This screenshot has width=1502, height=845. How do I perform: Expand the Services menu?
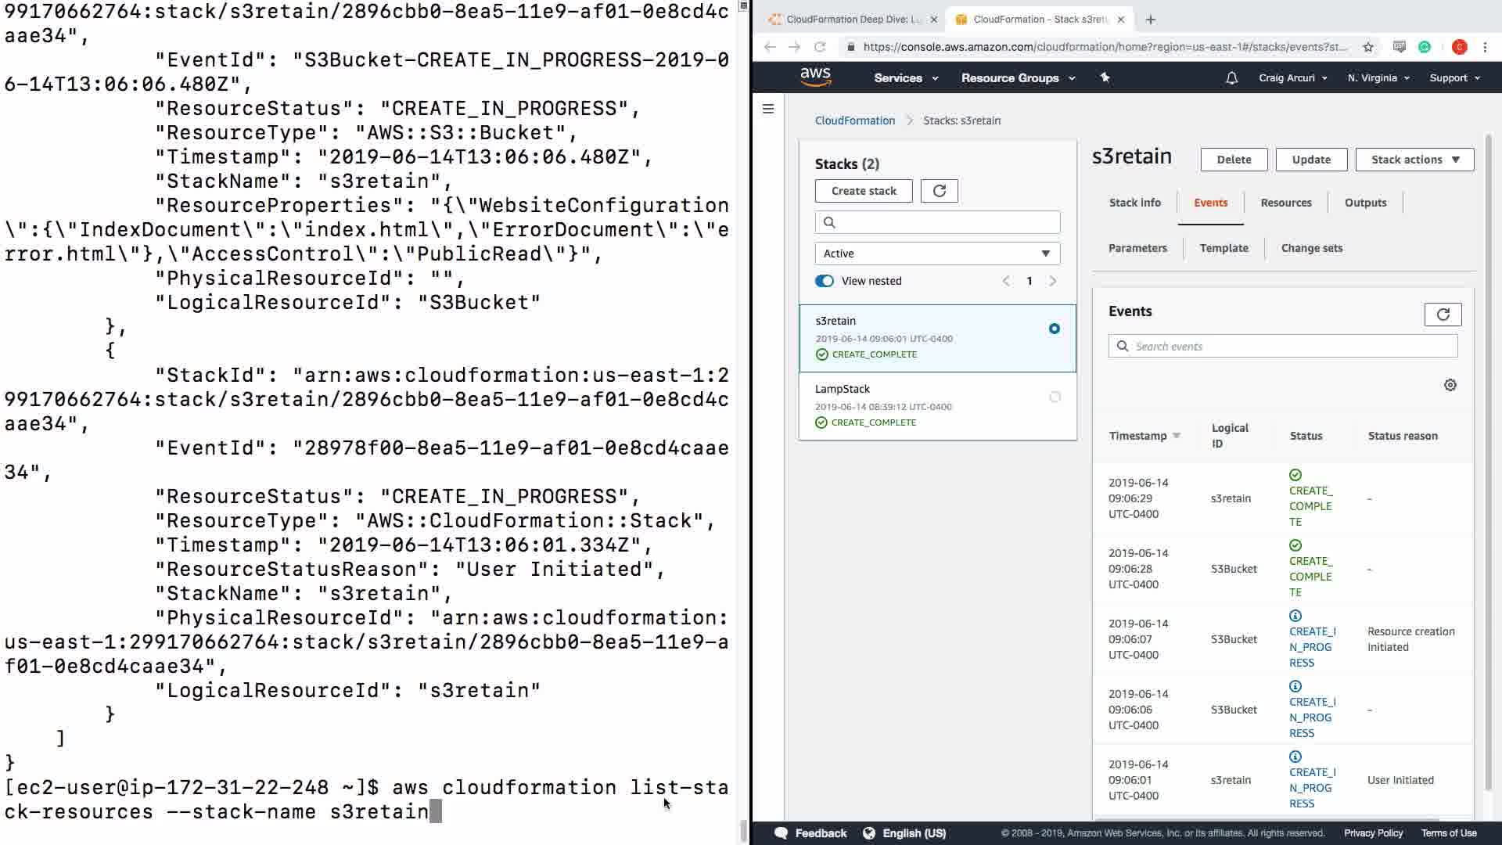tap(905, 78)
